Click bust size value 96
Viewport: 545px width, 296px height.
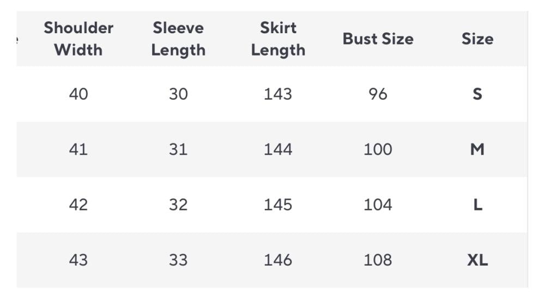click(x=378, y=94)
